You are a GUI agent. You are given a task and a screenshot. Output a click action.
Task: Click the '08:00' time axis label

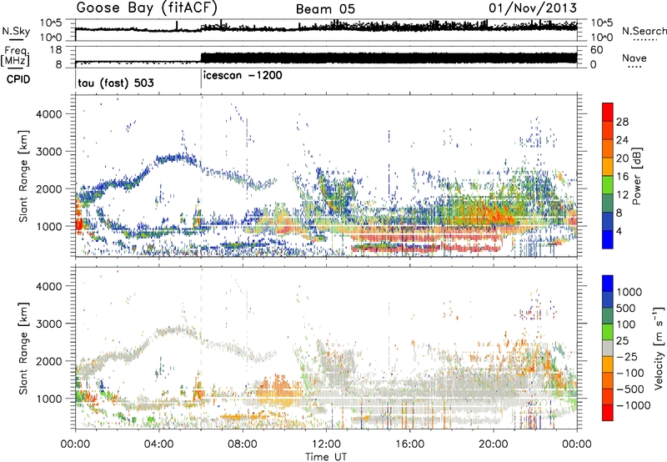coord(243,444)
